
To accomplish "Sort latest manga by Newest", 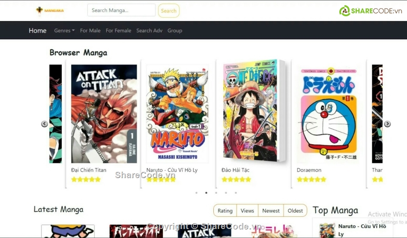I will pyautogui.click(x=271, y=211).
